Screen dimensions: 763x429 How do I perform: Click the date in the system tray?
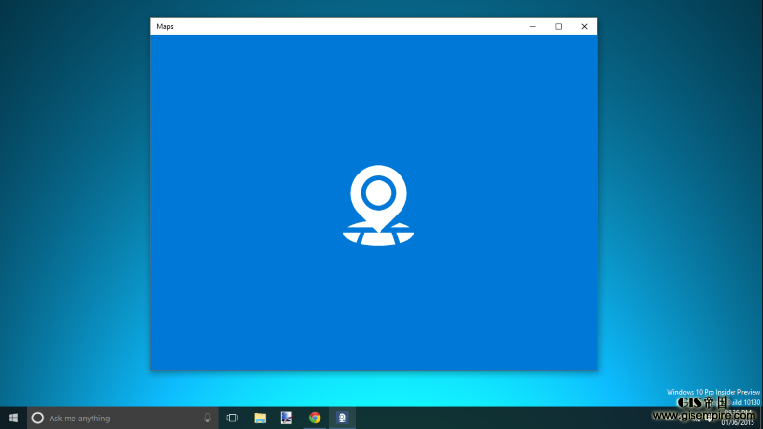[x=737, y=423]
